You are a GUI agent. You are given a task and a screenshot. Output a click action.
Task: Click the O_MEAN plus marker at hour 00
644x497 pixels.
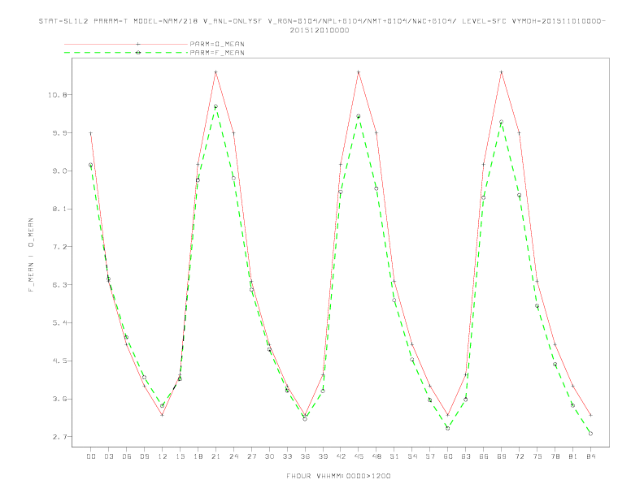[91, 133]
